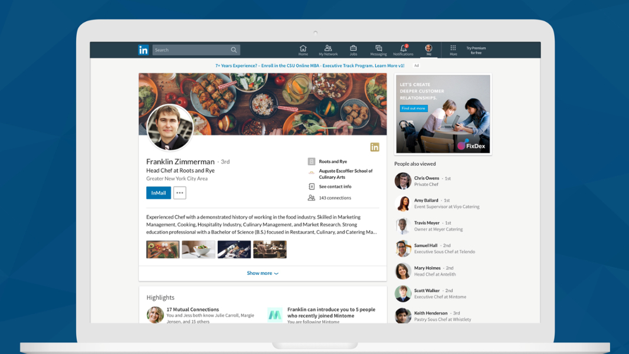Expand profile summary with Show more

pos(263,273)
